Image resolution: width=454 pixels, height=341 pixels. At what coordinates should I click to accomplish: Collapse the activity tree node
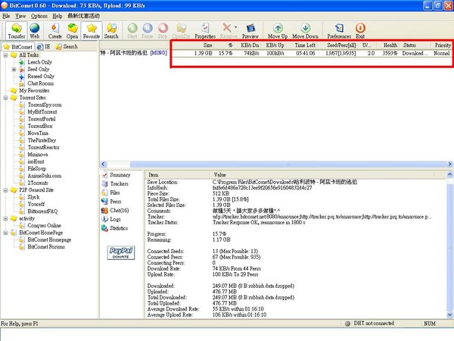pyautogui.click(x=5, y=219)
